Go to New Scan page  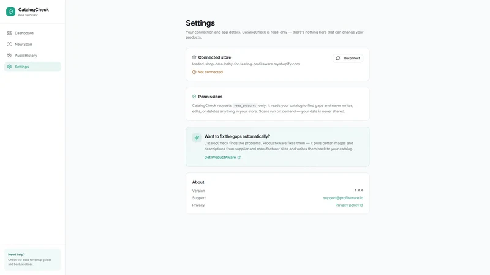click(32, 44)
